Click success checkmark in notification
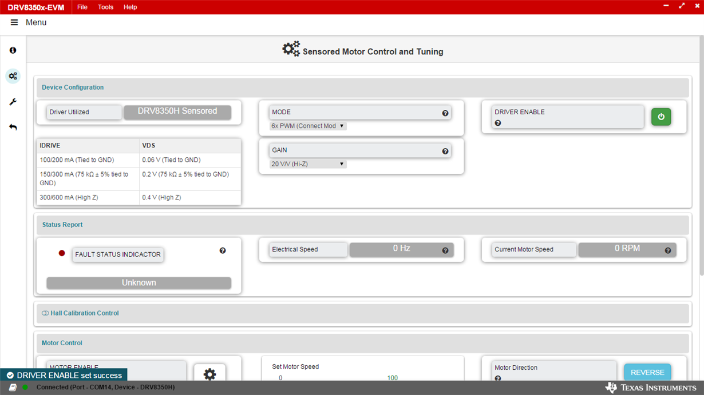704x395 pixels. (10, 376)
